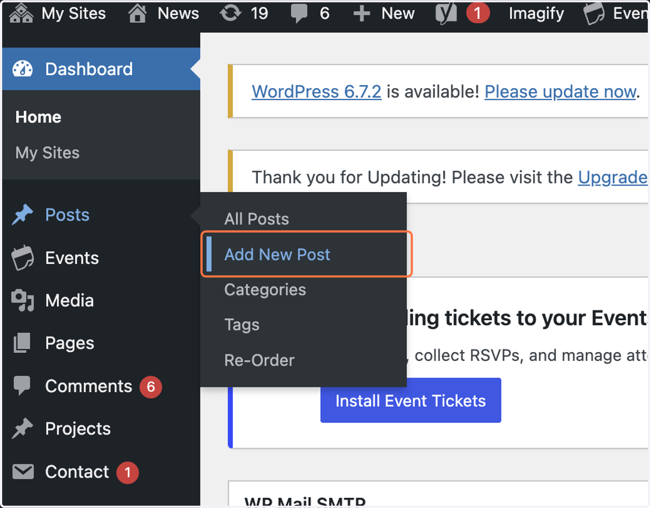Click the Dashboard gauge icon in the sidebar
The image size is (650, 508).
23,69
